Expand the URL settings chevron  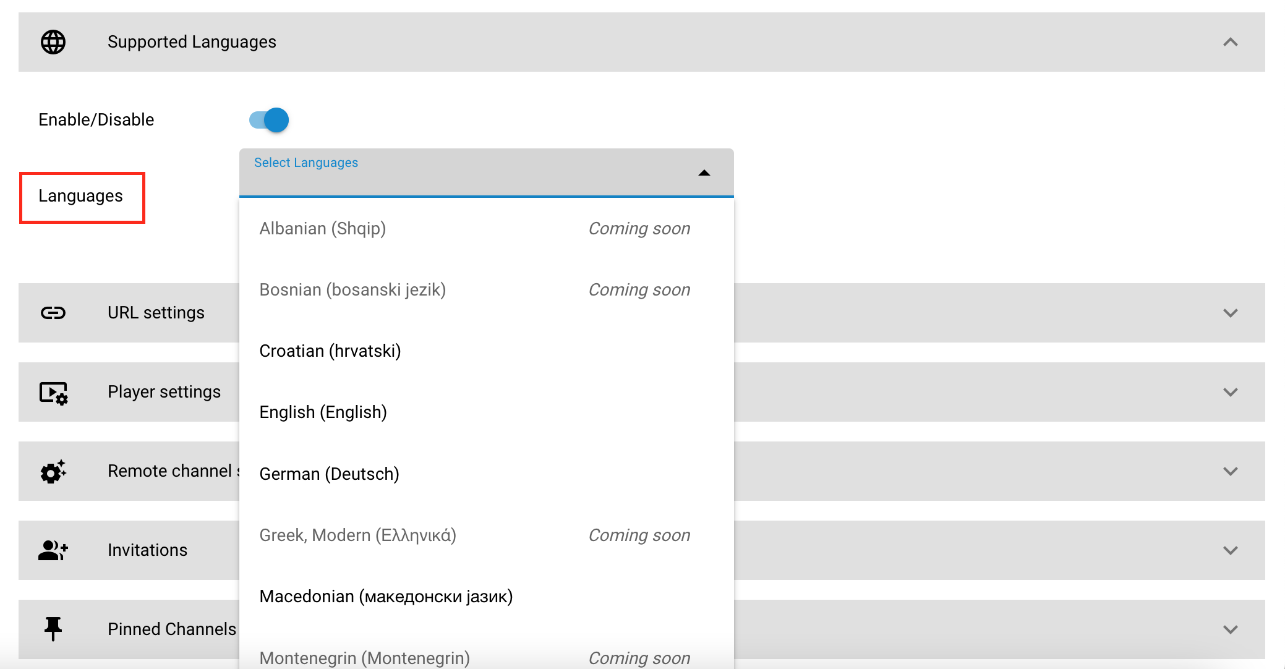1230,313
